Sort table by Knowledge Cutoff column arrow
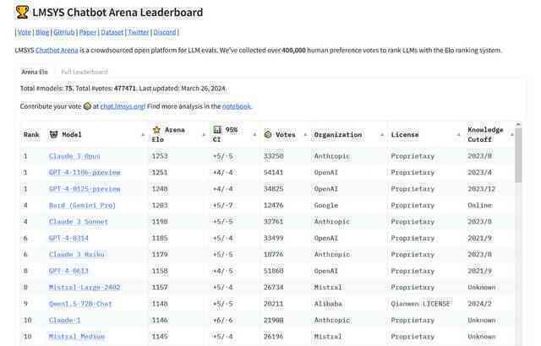 click(x=512, y=135)
